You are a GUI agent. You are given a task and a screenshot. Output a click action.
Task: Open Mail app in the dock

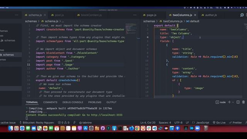34,128
